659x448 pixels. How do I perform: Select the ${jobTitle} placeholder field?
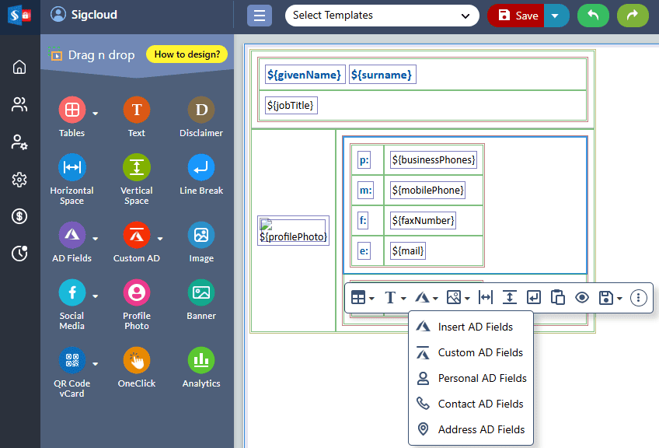[291, 105]
